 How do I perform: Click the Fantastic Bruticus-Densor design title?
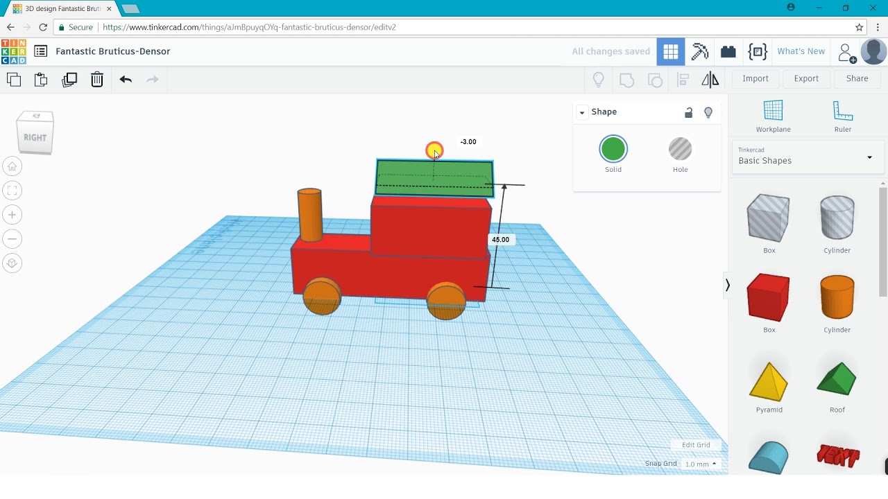tap(113, 51)
